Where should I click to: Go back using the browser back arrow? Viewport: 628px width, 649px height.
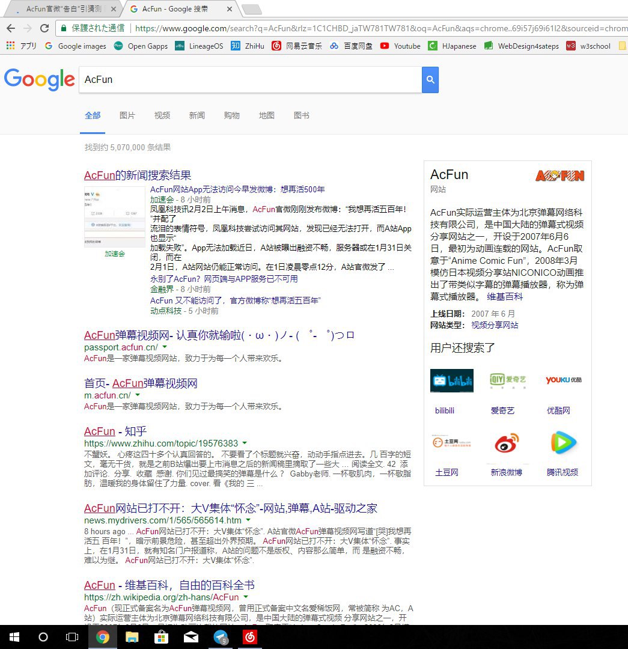[11, 28]
